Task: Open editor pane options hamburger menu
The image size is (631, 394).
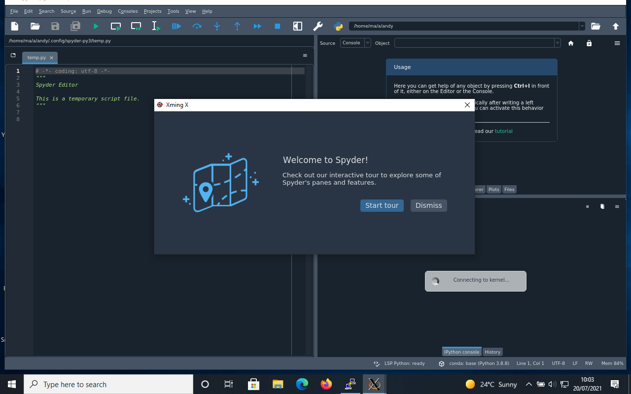Action: (x=305, y=56)
